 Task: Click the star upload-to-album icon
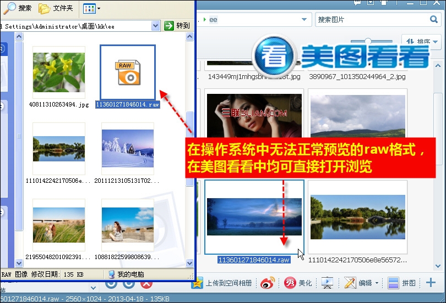[197, 283]
